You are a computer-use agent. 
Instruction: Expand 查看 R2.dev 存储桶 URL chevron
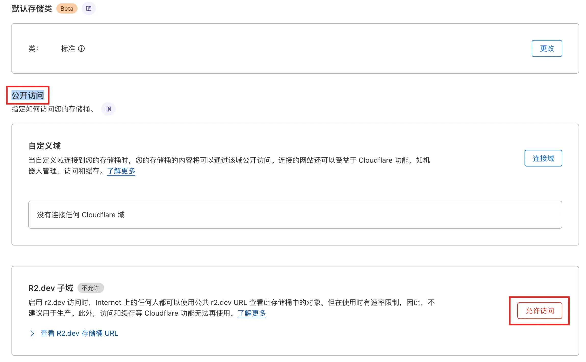(32, 333)
